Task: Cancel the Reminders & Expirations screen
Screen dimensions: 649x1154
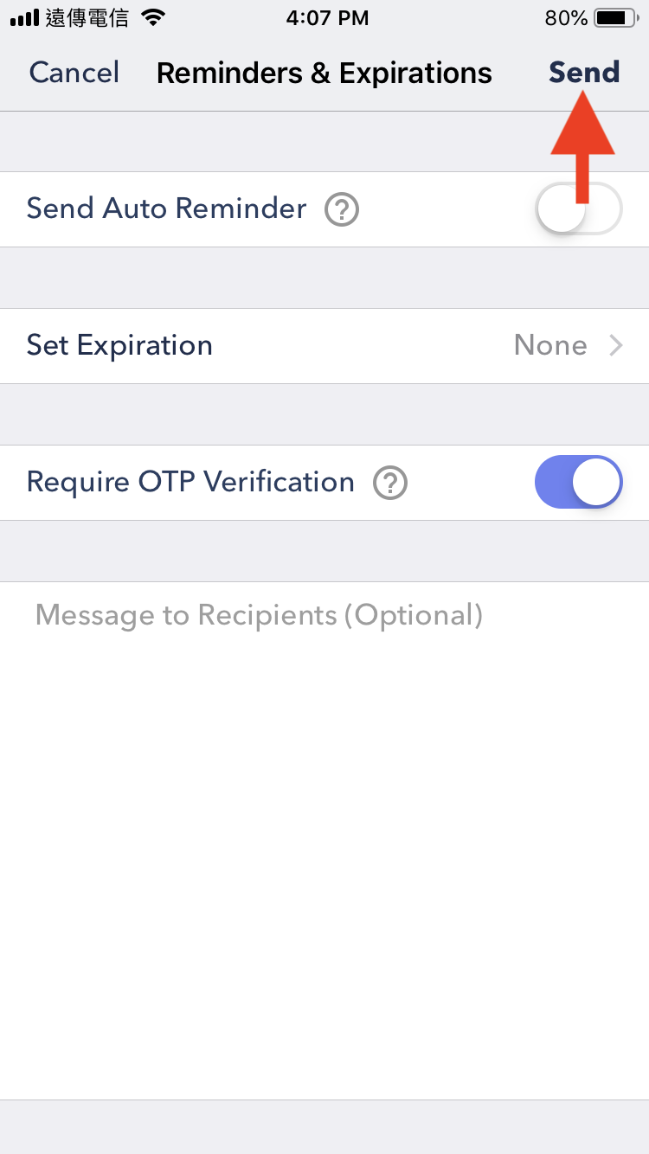Action: (74, 73)
